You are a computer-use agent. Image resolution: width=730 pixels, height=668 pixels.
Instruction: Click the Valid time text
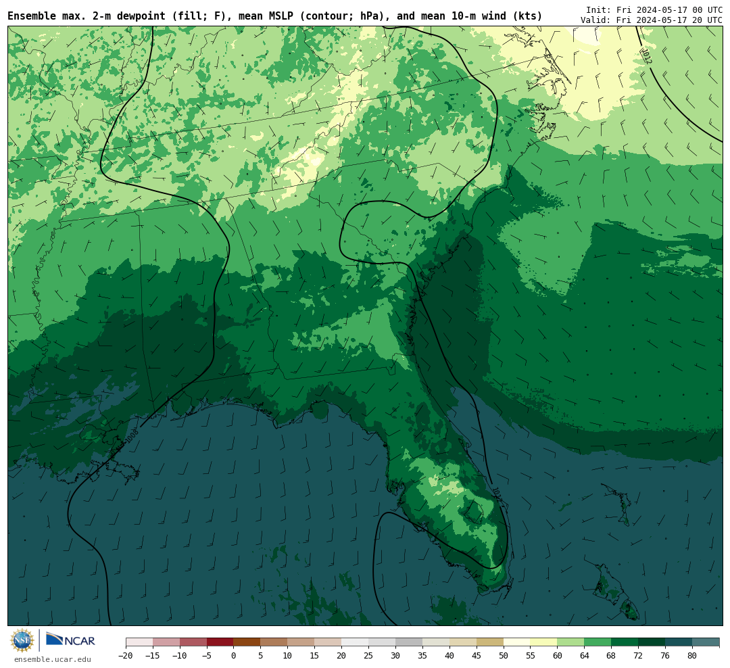tap(652, 20)
